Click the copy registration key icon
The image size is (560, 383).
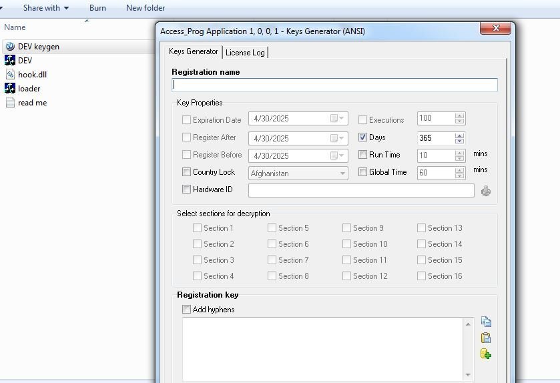click(486, 322)
